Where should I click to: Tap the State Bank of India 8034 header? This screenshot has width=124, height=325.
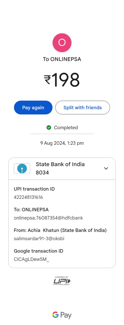click(62, 169)
